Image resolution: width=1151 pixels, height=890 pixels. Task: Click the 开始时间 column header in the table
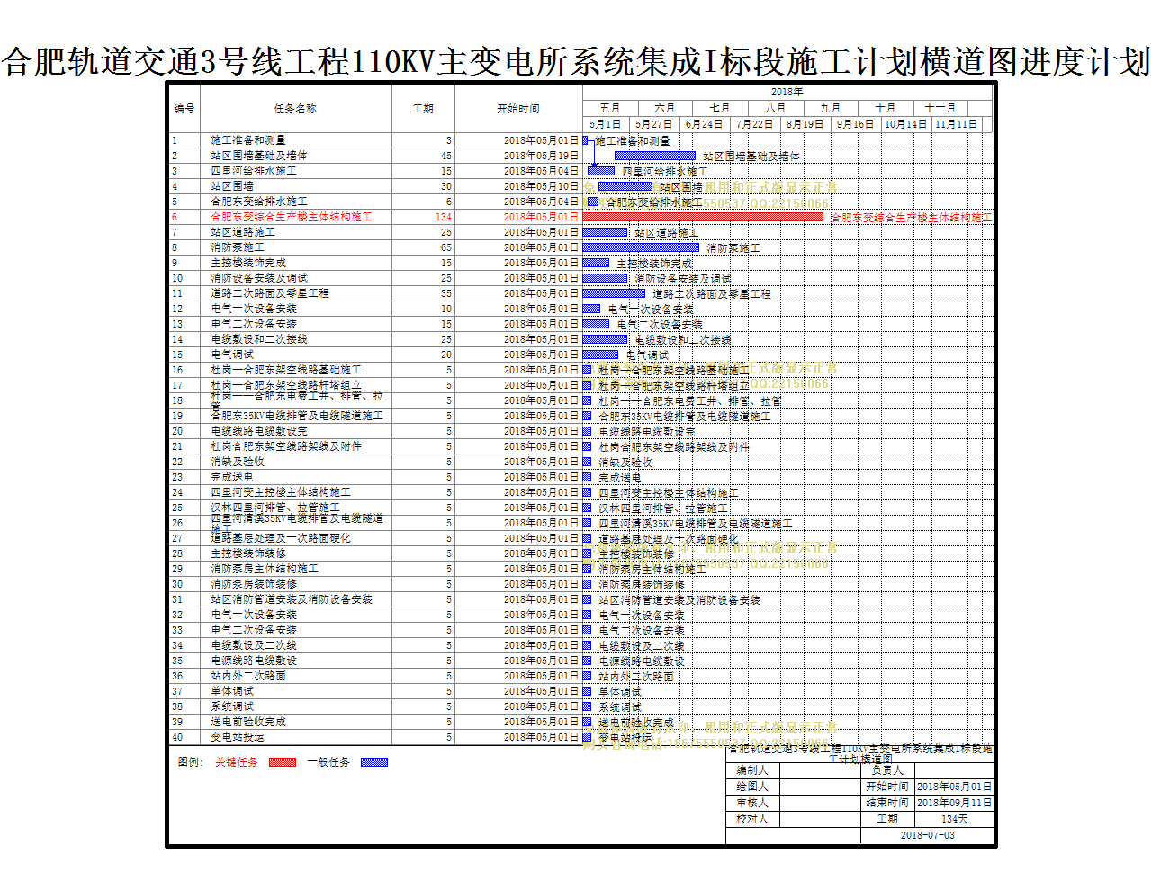518,109
